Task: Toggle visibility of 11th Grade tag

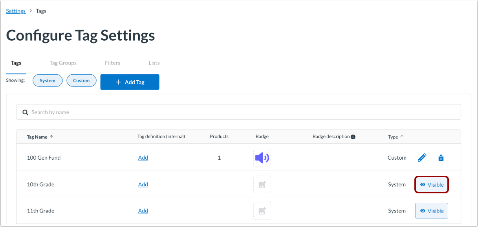Action: point(432,211)
